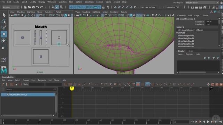Viewport: 223px width, 125px height.
Task: Select the arrow Select tool in the toolbox
Action: (x=4, y=15)
